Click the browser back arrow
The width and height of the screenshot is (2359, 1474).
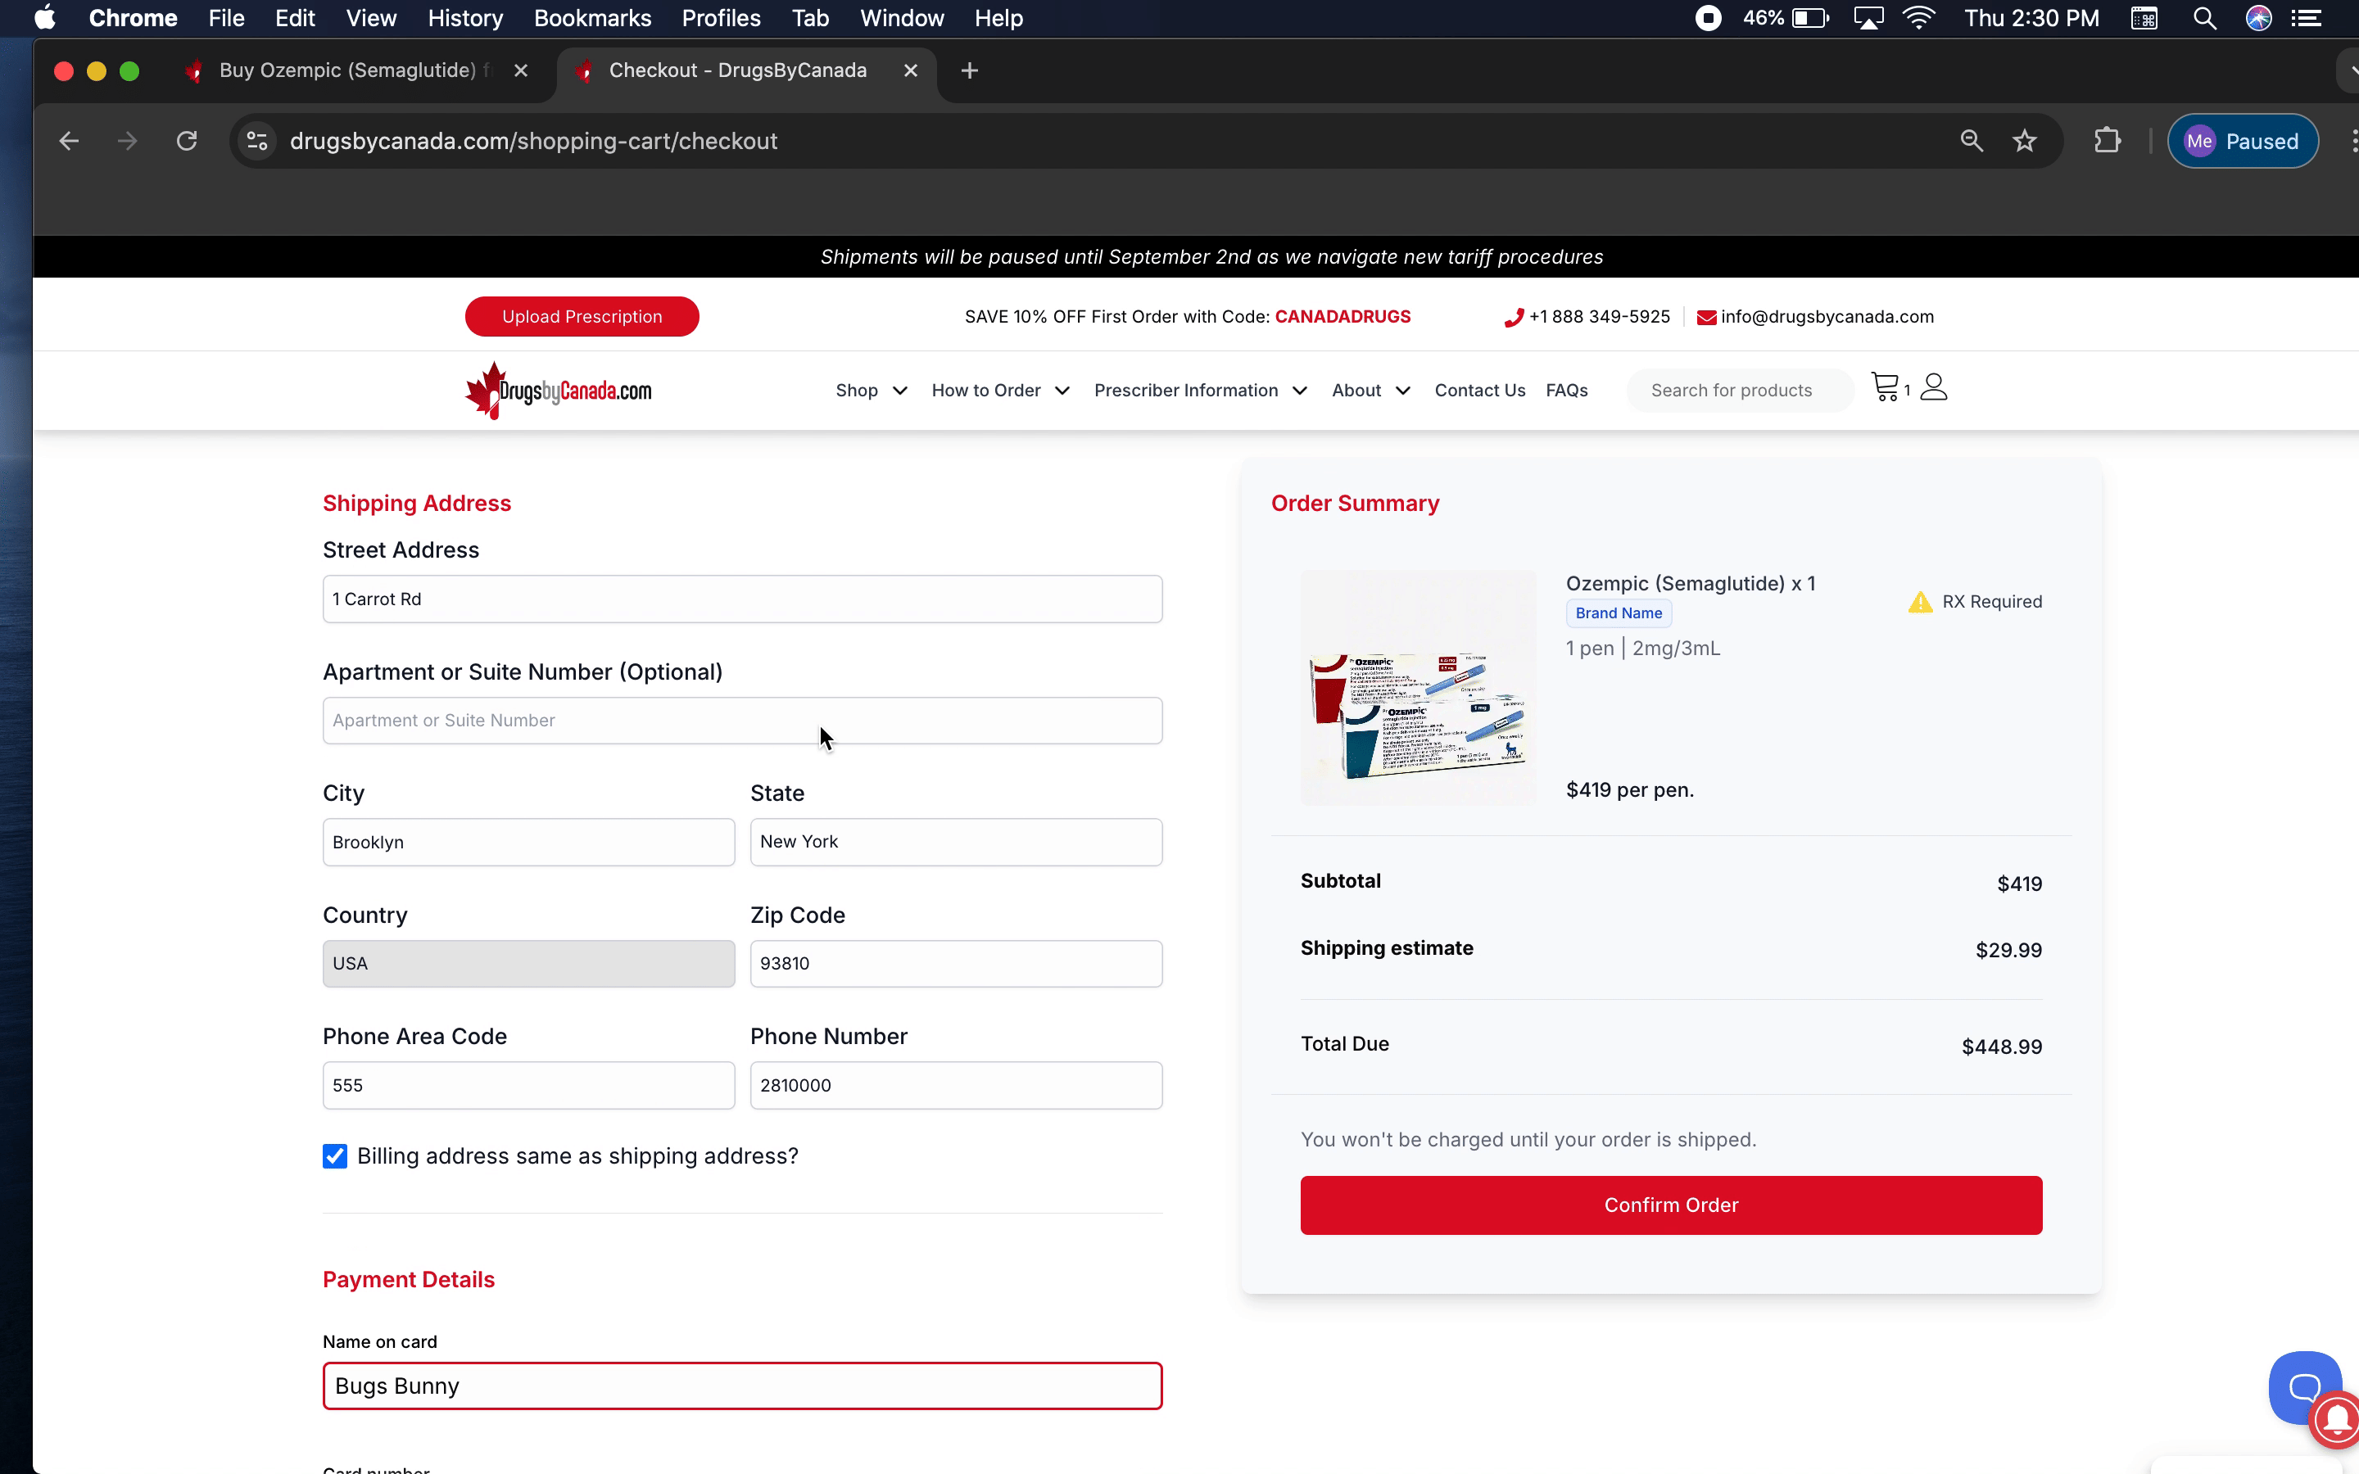pyautogui.click(x=68, y=142)
